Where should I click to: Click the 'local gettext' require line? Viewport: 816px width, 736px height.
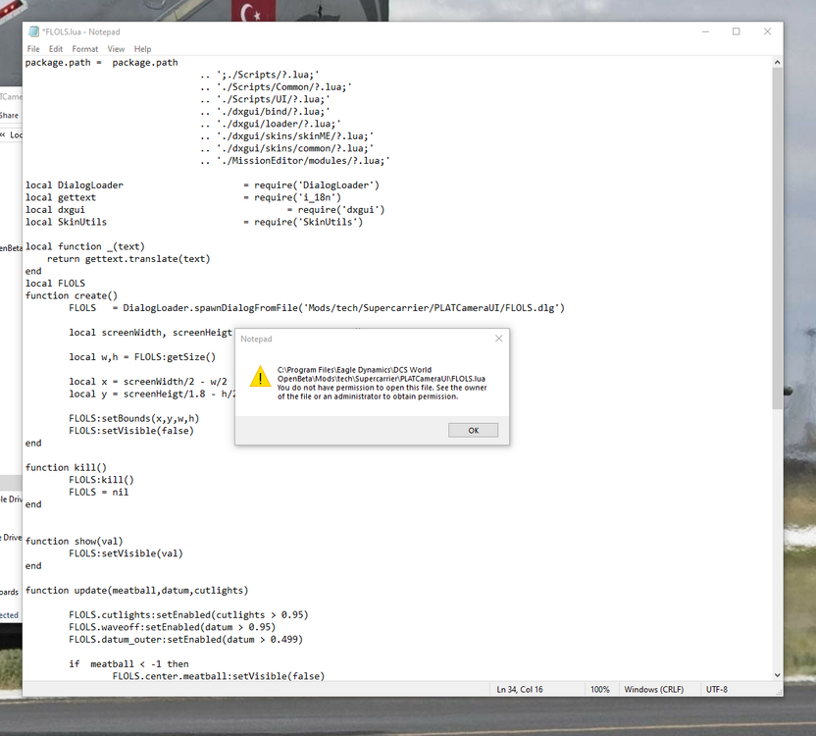point(183,197)
